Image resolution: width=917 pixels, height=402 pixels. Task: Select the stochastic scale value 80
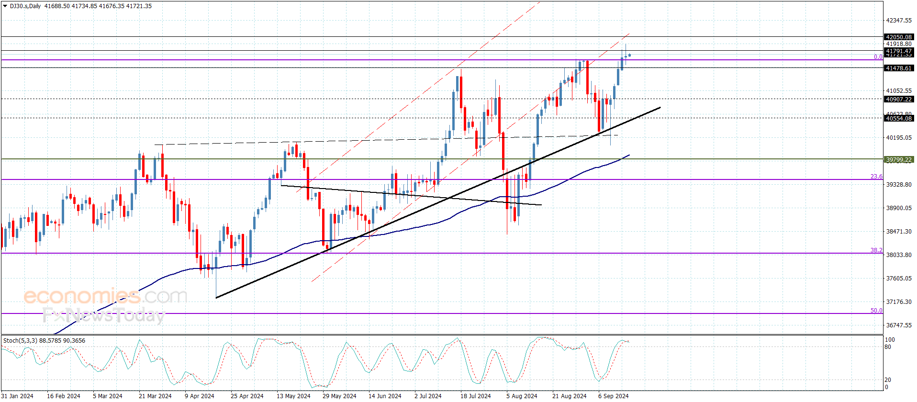888,347
